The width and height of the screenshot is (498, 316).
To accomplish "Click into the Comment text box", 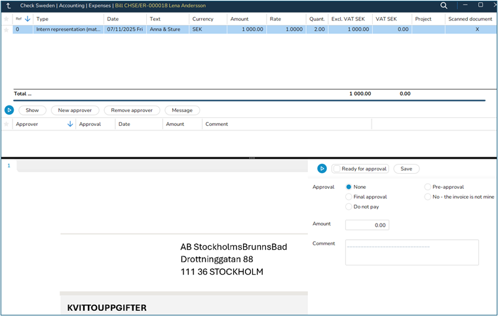I will (x=412, y=252).
